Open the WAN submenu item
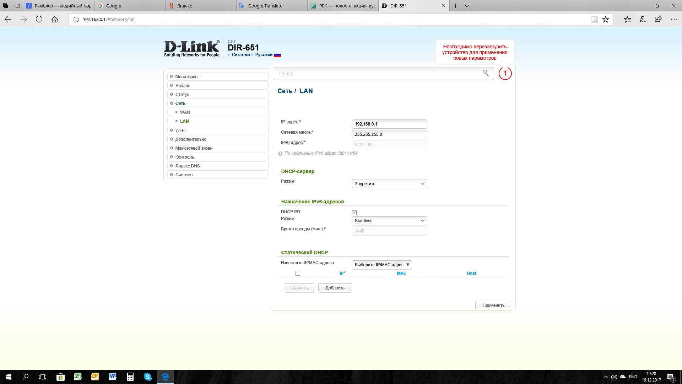Screen dimensions: 682x384 coord(185,112)
